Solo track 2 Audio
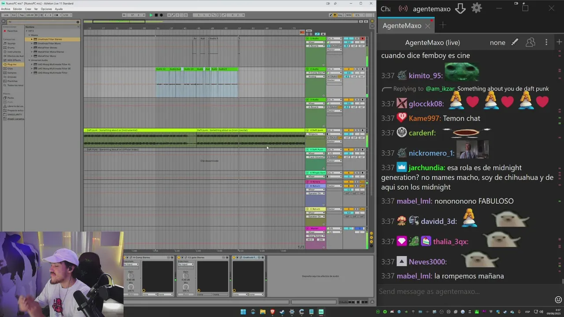This screenshot has height=317, width=564. pos(357,69)
